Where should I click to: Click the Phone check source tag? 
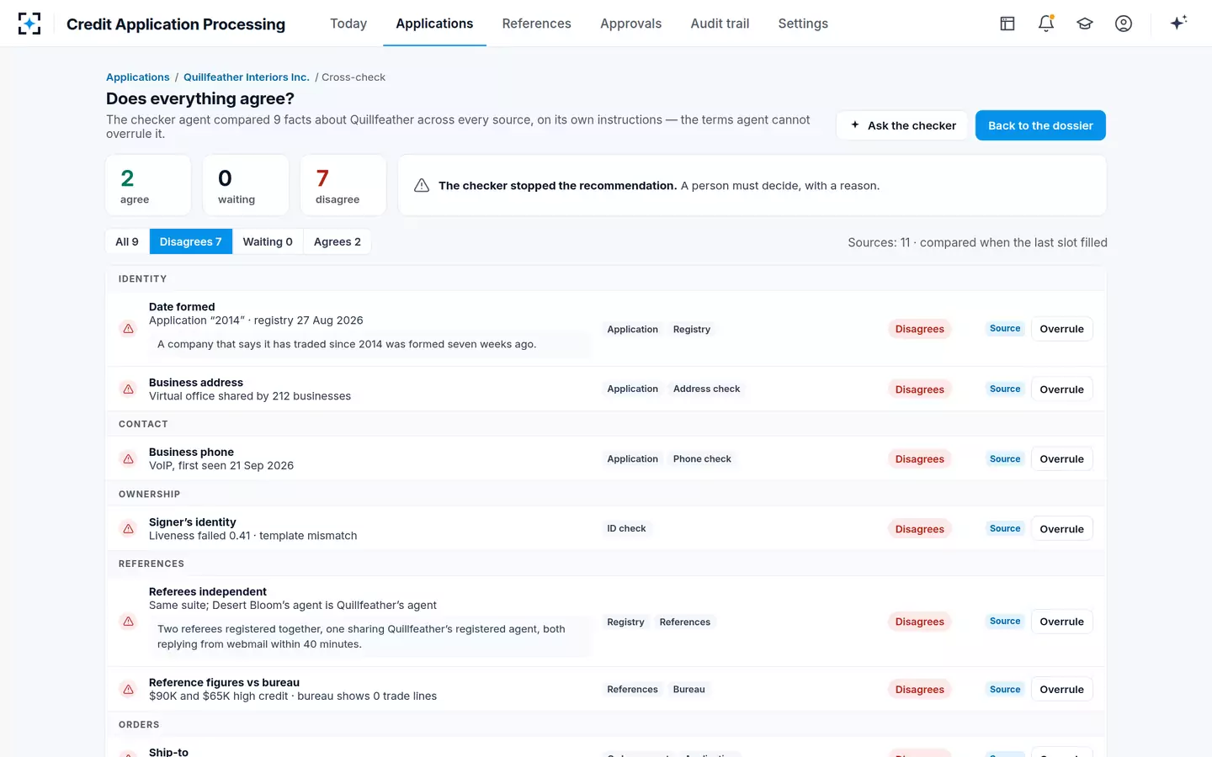(702, 458)
